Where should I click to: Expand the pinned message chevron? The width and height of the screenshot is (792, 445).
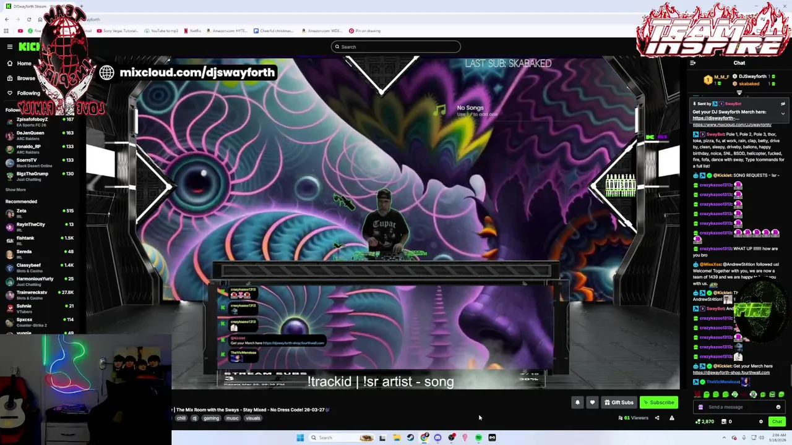783,113
